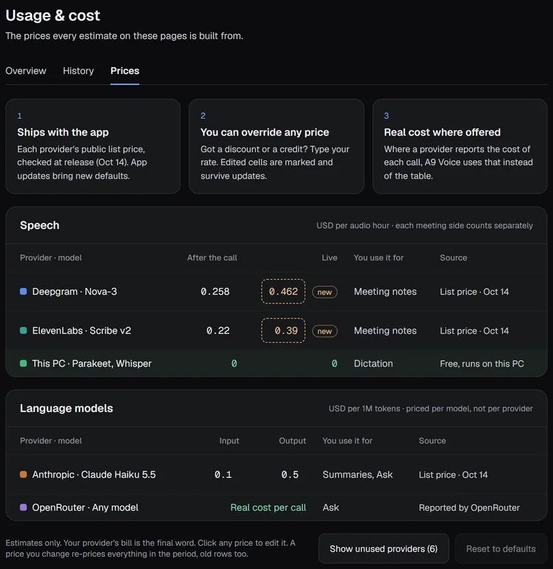Click This PC after-the-call value 0
The height and width of the screenshot is (569, 553).
[234, 363]
